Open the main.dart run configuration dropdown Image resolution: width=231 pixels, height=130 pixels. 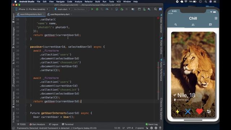(62, 9)
